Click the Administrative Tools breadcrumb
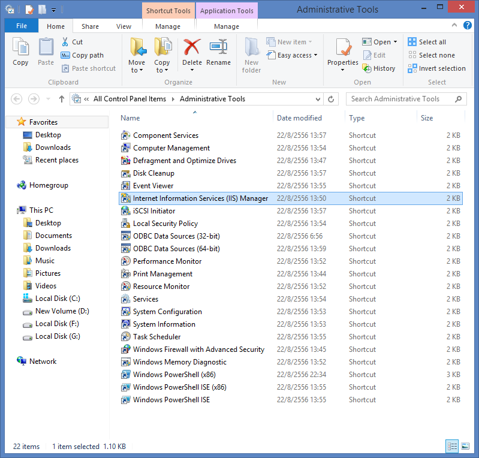479x458 pixels. coord(212,99)
